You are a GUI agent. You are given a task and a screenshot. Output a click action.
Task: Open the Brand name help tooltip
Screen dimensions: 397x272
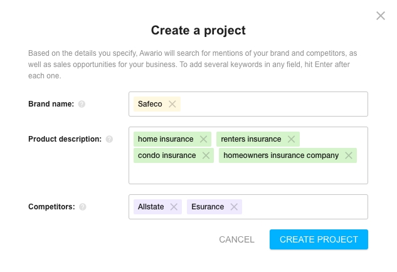(x=82, y=104)
